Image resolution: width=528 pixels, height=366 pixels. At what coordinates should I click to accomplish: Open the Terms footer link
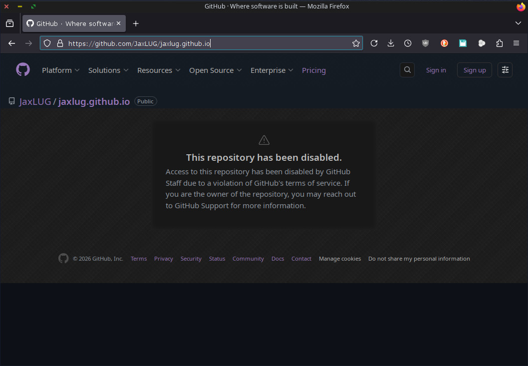coord(139,259)
